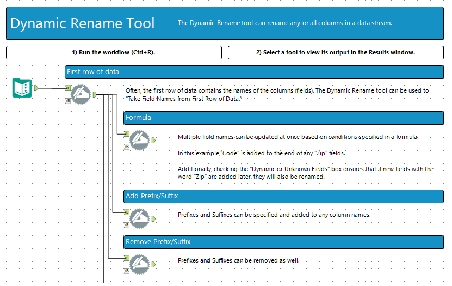Click R input anchor of Formula rename tool
This screenshot has height=286, width=452.
point(127,147)
